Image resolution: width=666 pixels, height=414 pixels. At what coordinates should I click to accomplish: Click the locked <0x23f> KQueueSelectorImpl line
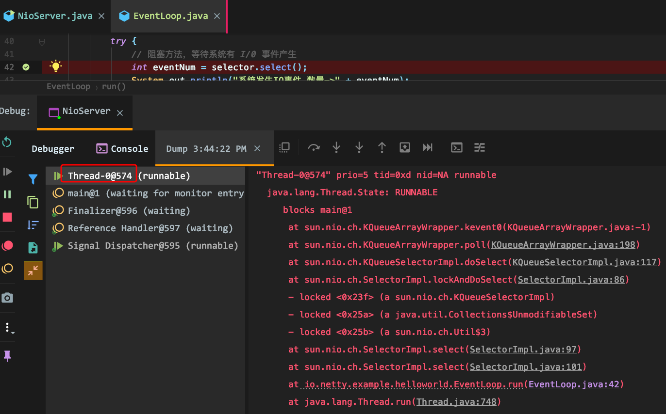tap(421, 297)
